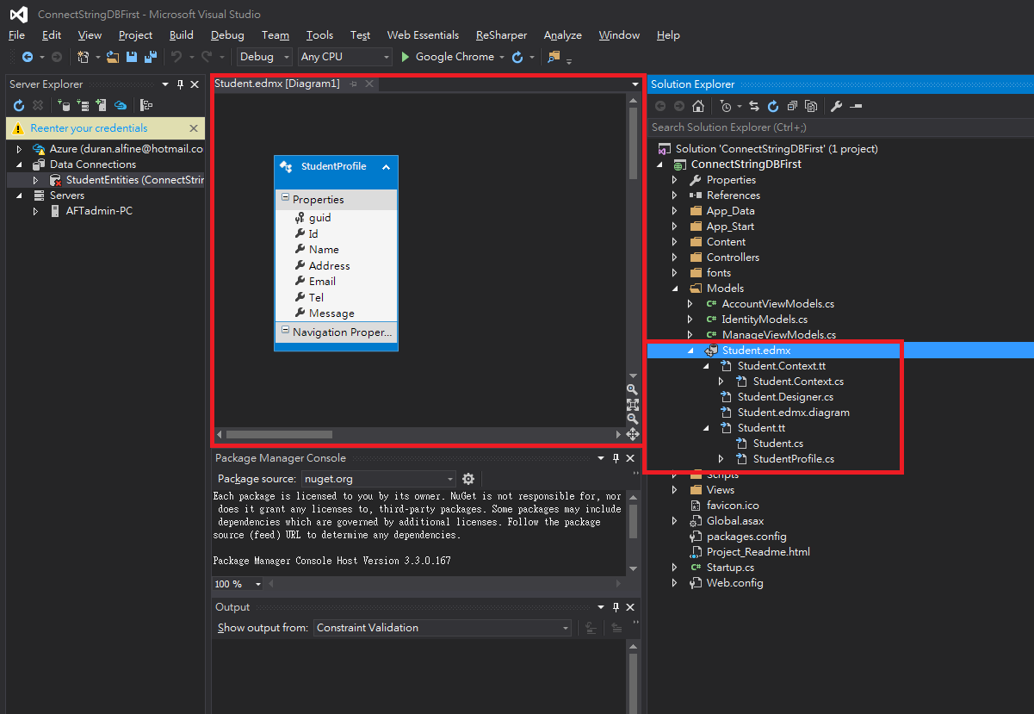Click the diagram horizontal scrollbar thumb
This screenshot has height=714, width=1034.
click(278, 434)
